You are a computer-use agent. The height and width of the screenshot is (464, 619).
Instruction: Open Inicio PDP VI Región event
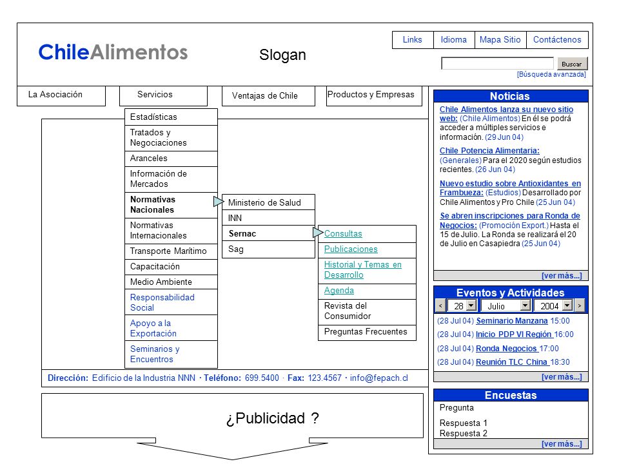click(514, 334)
